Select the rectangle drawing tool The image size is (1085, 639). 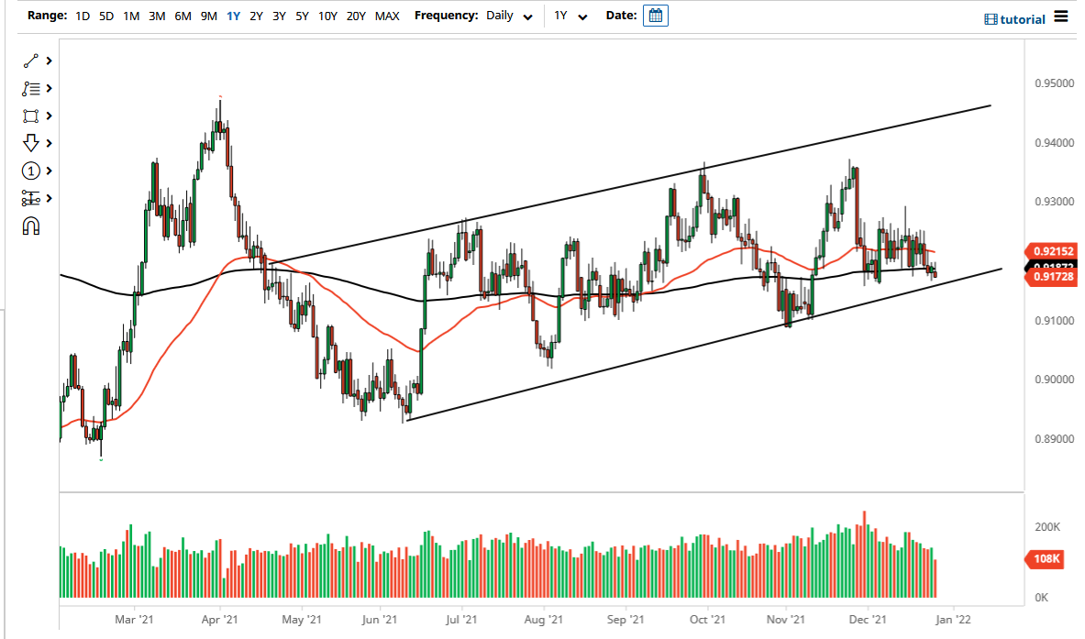point(31,116)
